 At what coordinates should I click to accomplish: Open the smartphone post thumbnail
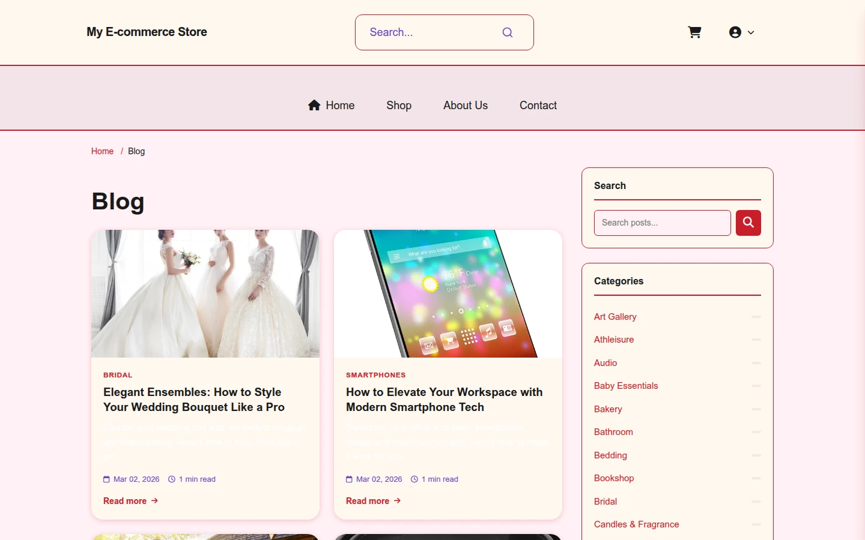click(x=448, y=293)
